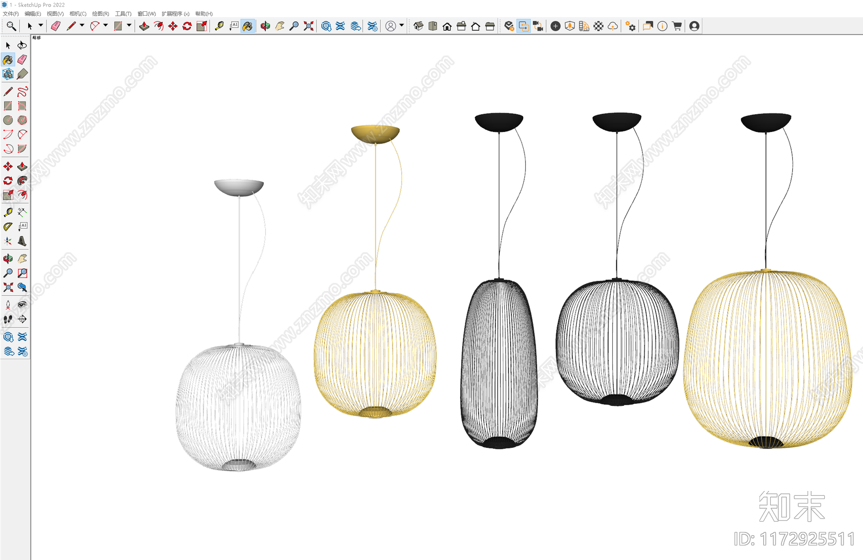863x560 pixels.
Task: Open 3D Warehouse from the top toolbar
Action: point(326,26)
